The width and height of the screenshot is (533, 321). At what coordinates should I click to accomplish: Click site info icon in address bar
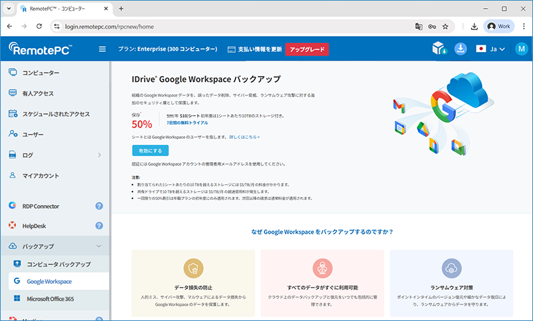coord(57,27)
